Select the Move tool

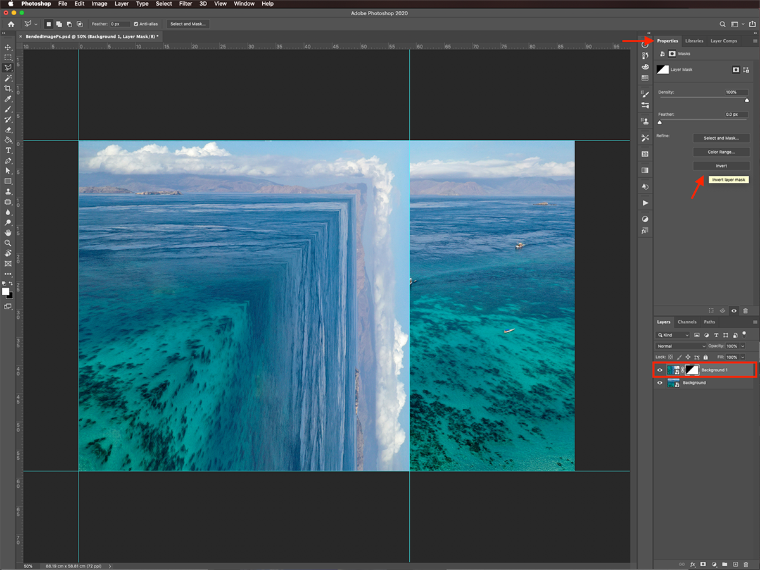click(8, 47)
